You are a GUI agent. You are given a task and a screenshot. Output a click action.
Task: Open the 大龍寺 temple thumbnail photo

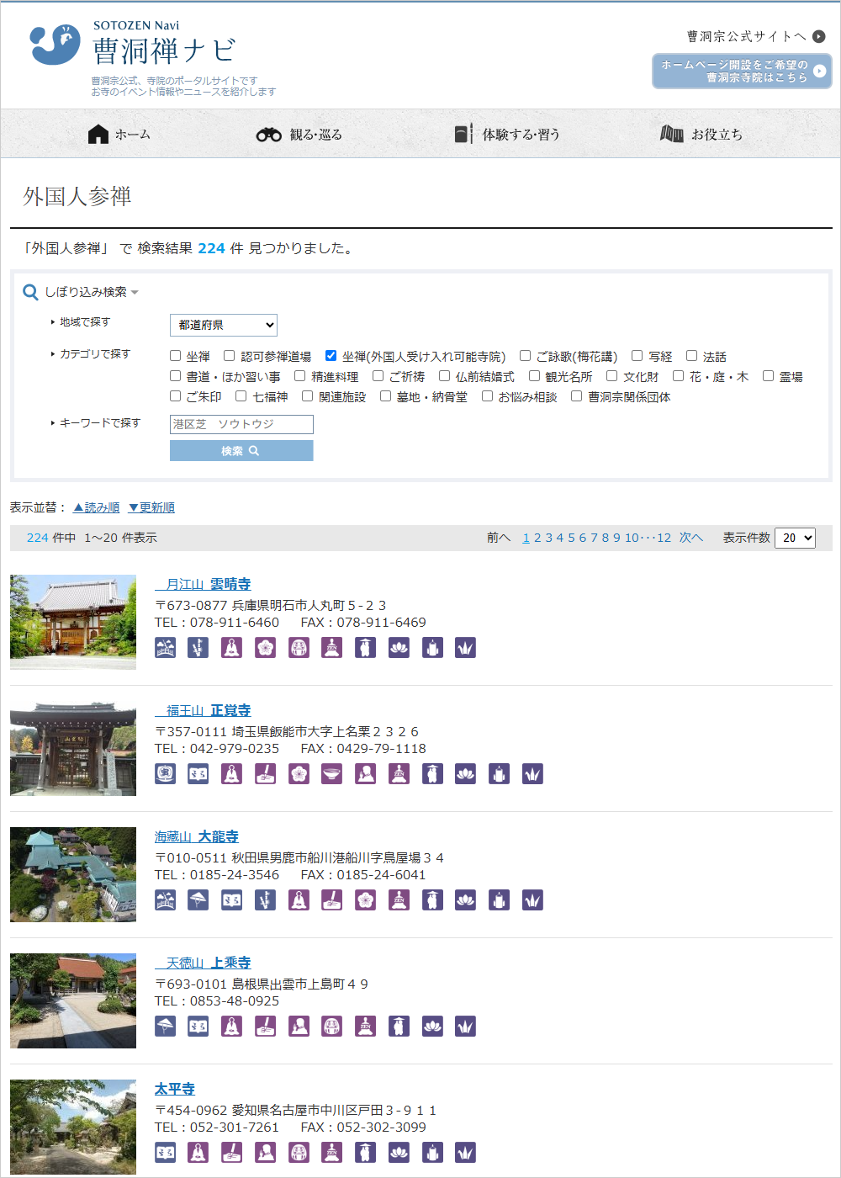tap(73, 874)
